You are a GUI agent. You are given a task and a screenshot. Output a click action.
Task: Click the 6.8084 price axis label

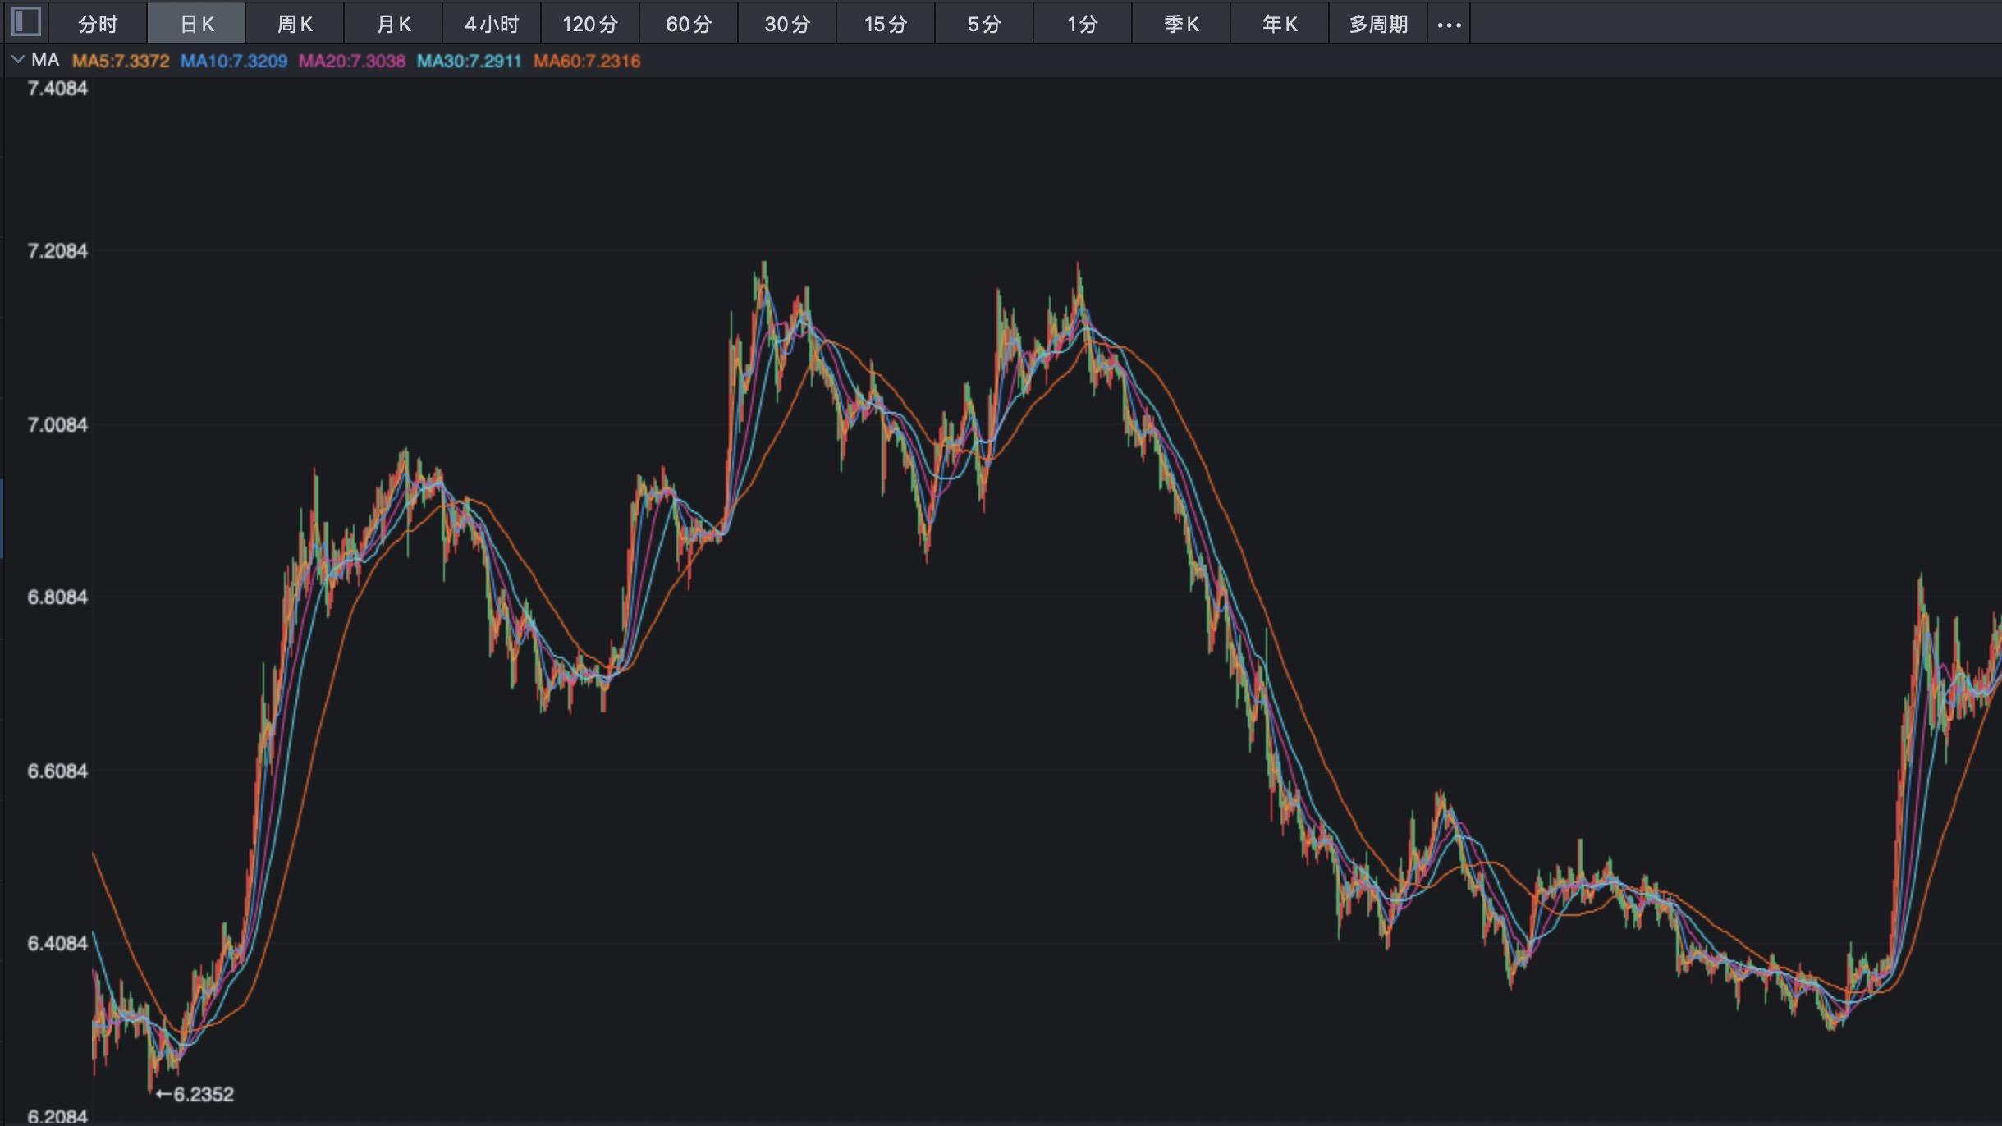(x=57, y=597)
